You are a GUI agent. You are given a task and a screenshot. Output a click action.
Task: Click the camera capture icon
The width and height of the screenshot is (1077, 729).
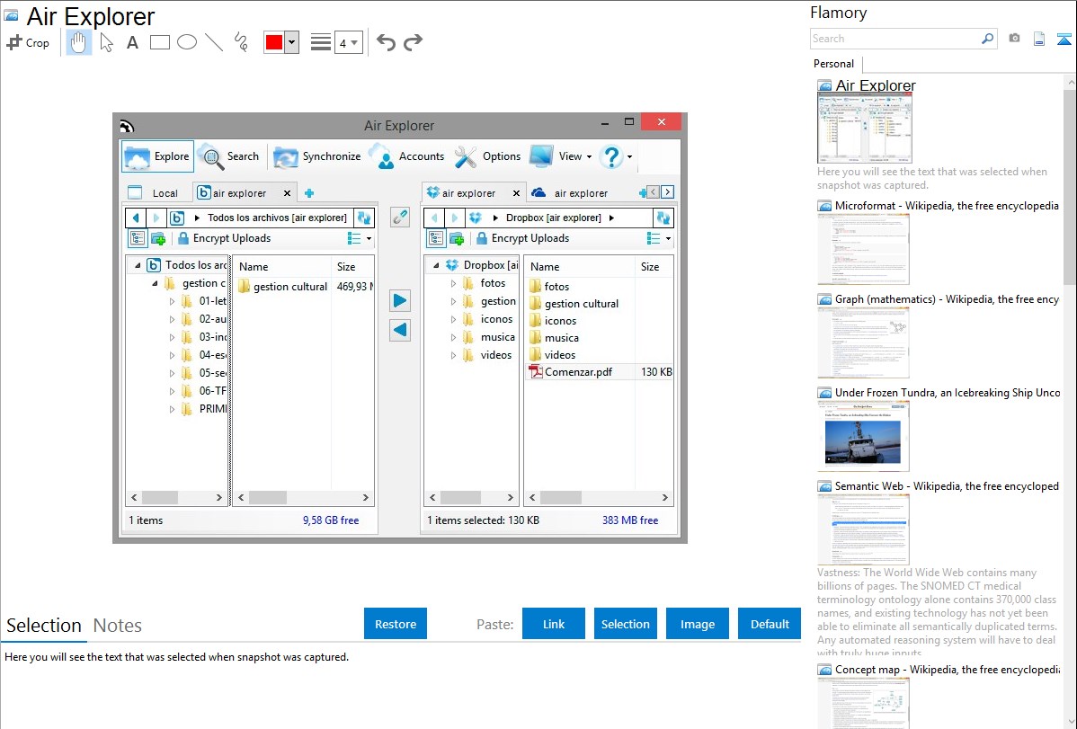[x=1014, y=39]
